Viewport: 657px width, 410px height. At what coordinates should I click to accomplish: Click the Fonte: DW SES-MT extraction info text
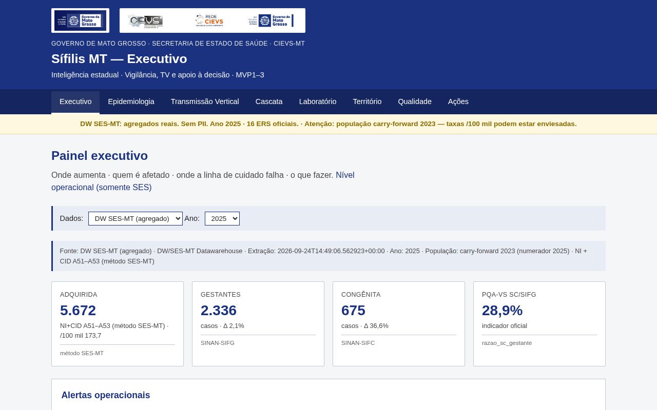click(323, 256)
